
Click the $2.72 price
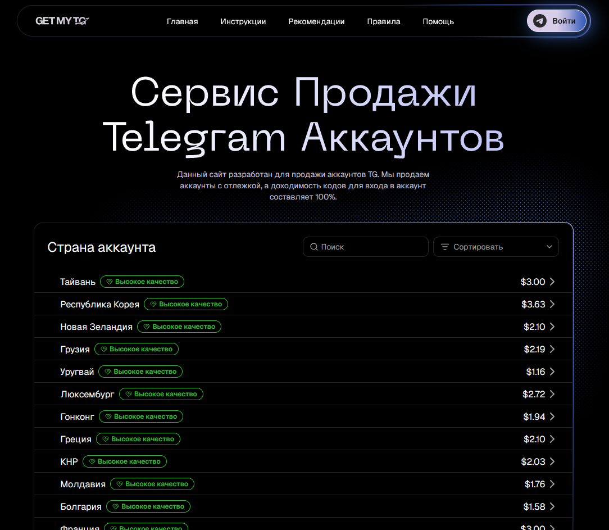pos(534,394)
